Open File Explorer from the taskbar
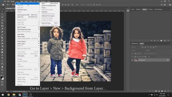Viewport: 172px width, 97px height. point(14,95)
